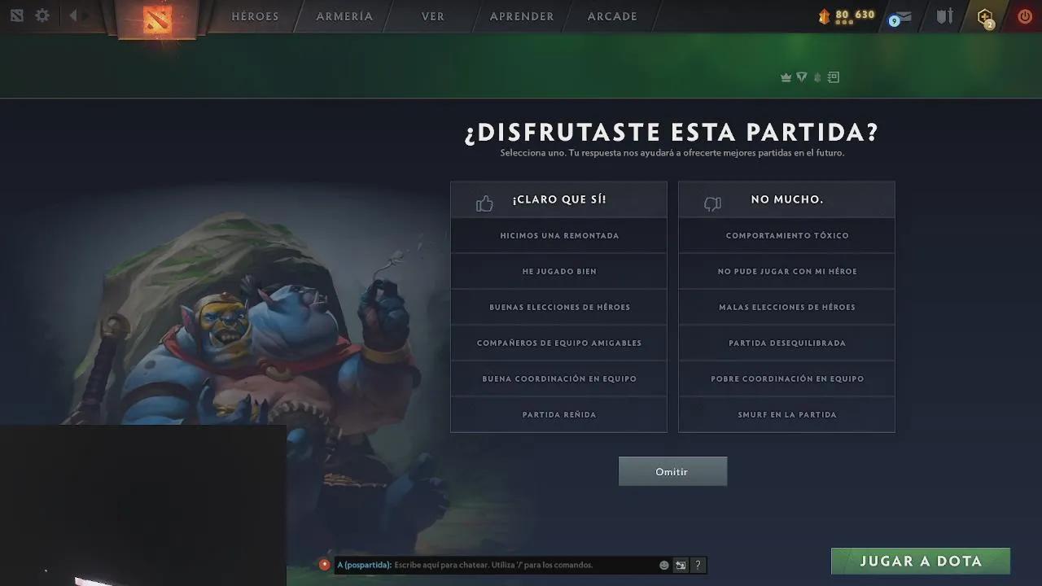
Task: Choose Hicimos una remontada option
Action: point(558,235)
